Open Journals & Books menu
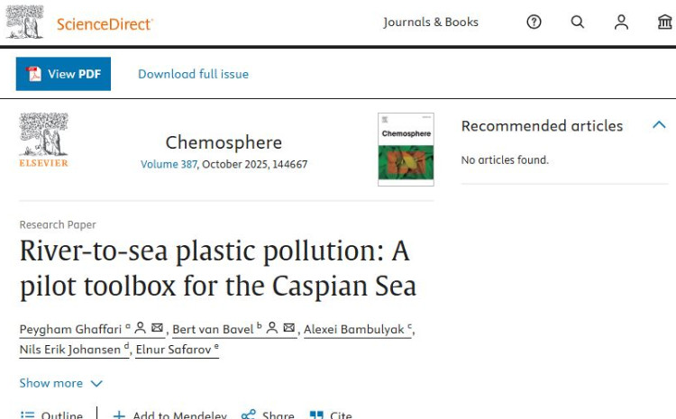Image resolution: width=676 pixels, height=419 pixels. tap(431, 23)
